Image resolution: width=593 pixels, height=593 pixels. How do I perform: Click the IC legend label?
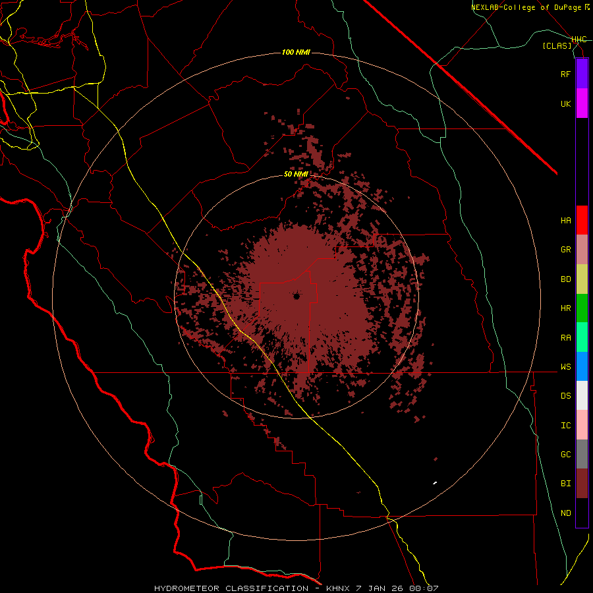[565, 426]
